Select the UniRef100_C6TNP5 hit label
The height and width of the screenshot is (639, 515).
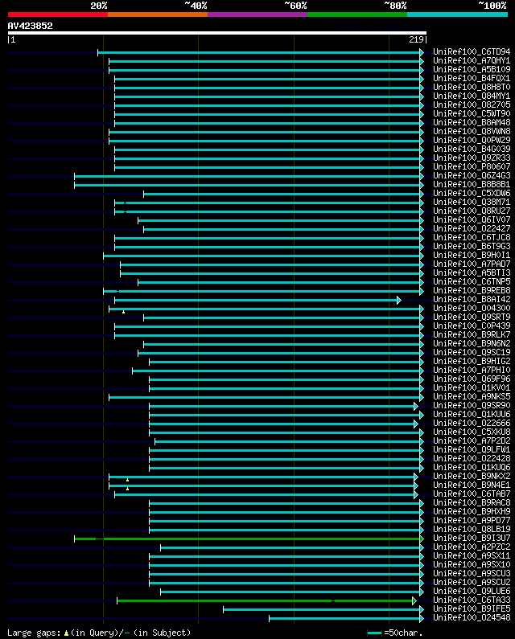(x=472, y=281)
